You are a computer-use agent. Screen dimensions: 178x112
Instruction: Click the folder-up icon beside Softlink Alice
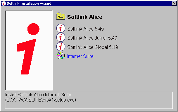click(61, 16)
